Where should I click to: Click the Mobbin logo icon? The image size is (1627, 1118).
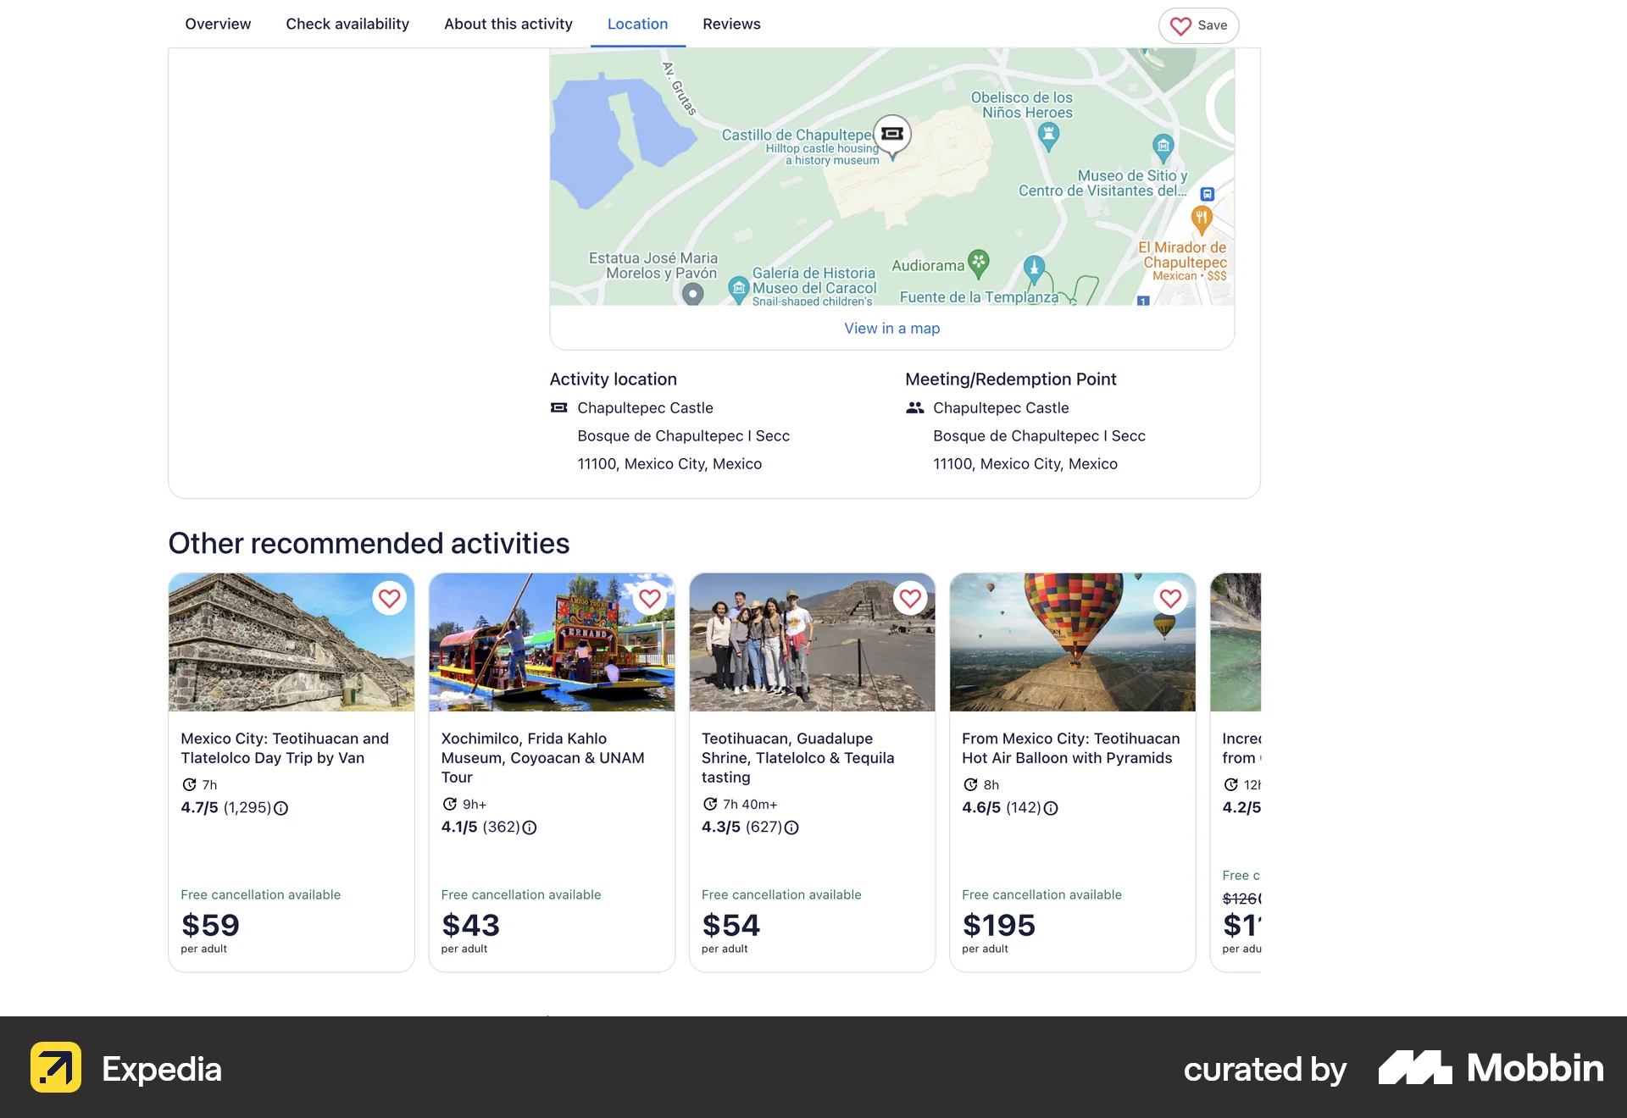pyautogui.click(x=1413, y=1069)
